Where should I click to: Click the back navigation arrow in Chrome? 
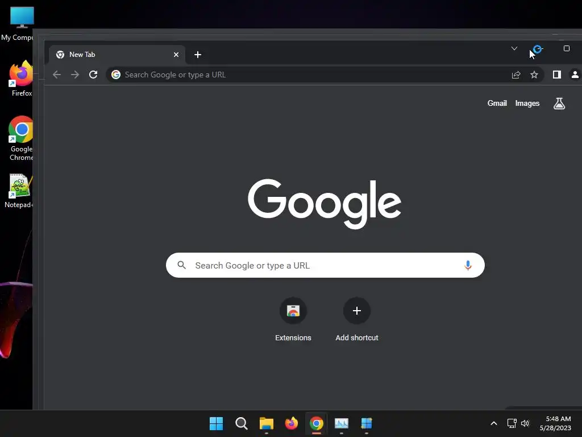click(57, 75)
